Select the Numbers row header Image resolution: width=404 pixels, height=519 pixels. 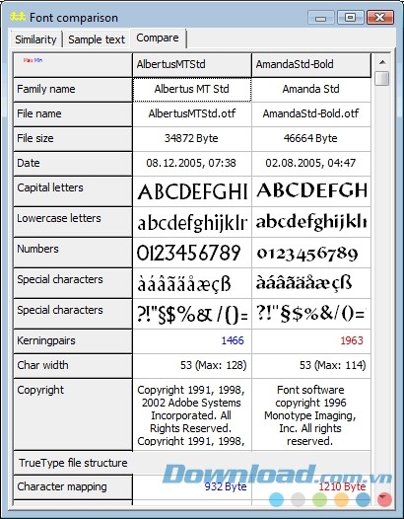[x=73, y=253]
